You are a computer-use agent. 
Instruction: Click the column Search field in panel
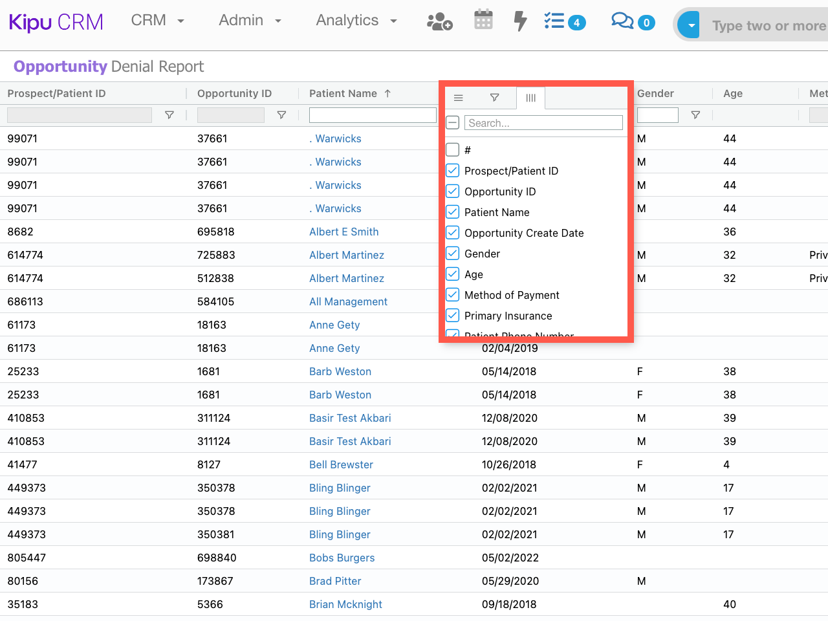point(543,123)
